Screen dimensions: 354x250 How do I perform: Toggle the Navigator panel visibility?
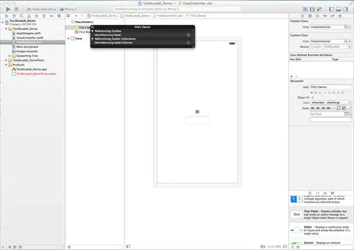tap(332, 9)
